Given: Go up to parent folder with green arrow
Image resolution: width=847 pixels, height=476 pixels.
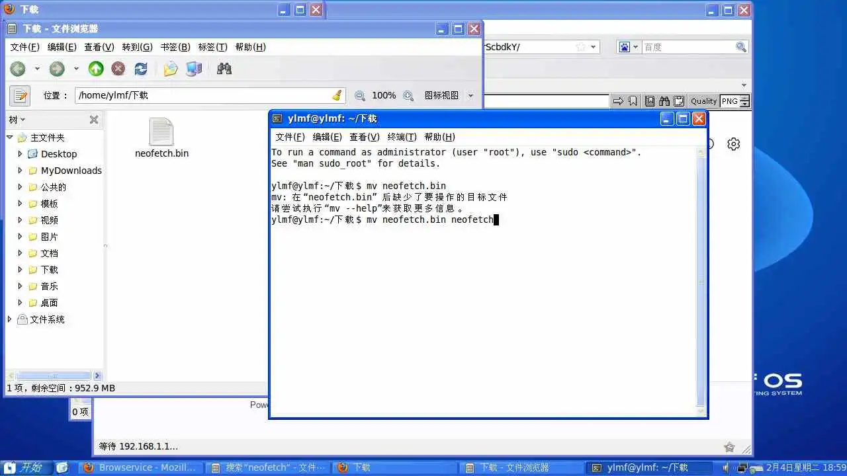Looking at the screenshot, I should tap(96, 69).
